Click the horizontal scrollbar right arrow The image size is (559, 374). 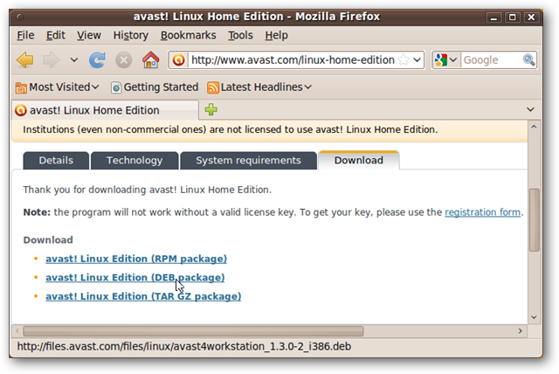point(521,331)
